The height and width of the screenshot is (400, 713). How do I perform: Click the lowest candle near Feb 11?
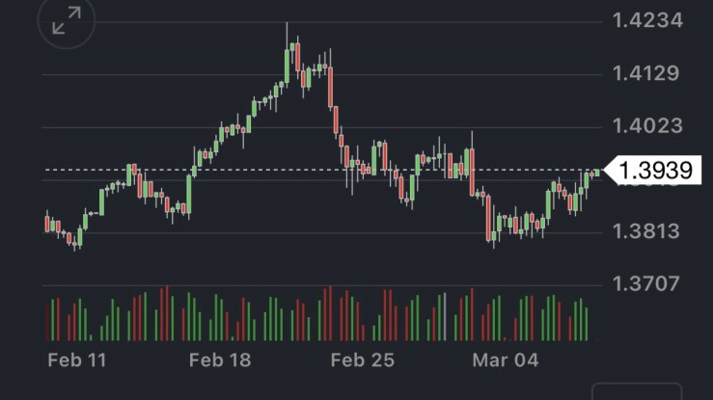pyautogui.click(x=77, y=240)
